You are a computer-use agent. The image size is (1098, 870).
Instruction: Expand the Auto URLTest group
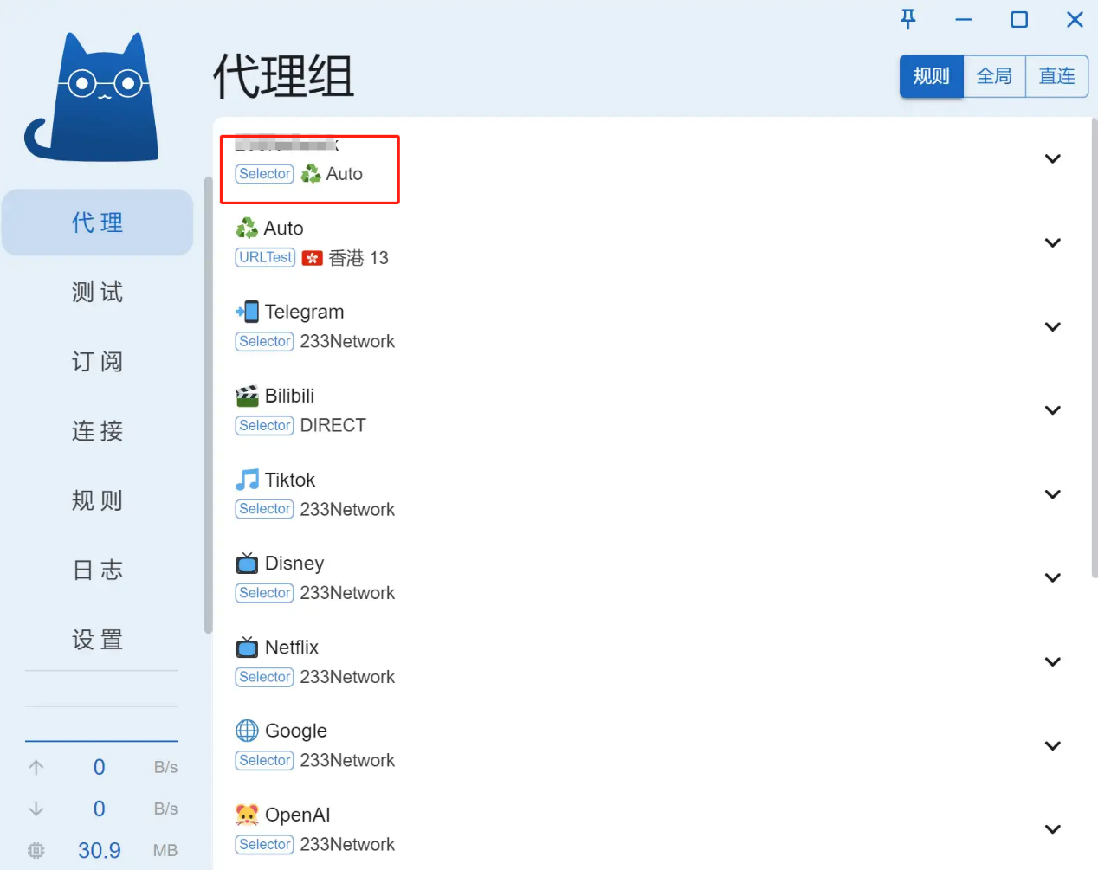[1052, 242]
